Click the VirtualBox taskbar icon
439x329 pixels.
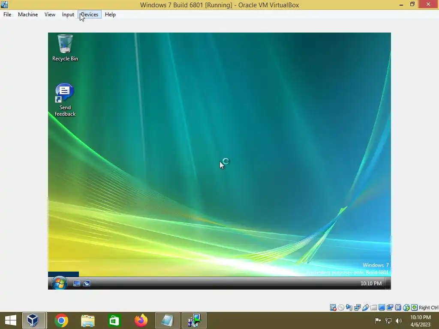click(x=33, y=320)
